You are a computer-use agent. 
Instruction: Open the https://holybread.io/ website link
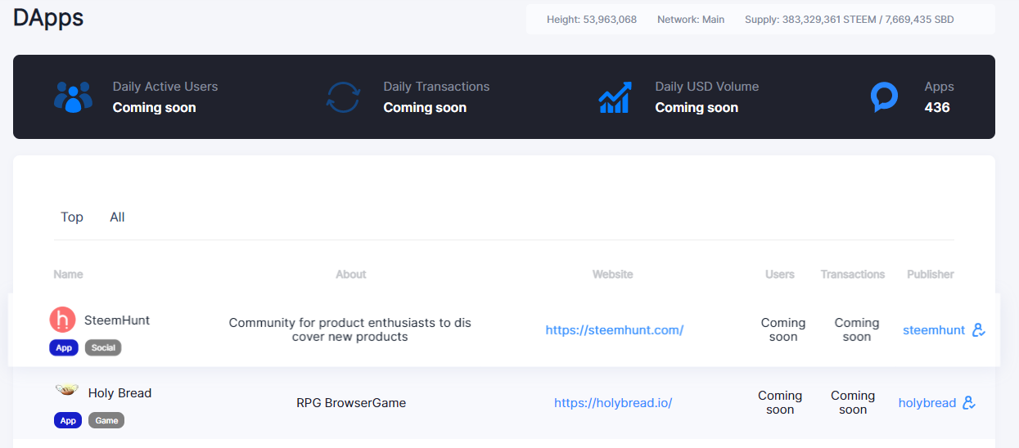coord(613,402)
